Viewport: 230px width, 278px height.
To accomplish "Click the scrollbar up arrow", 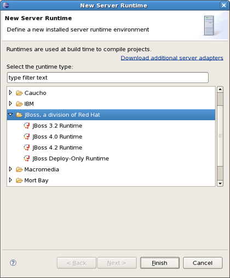I will 220,90.
